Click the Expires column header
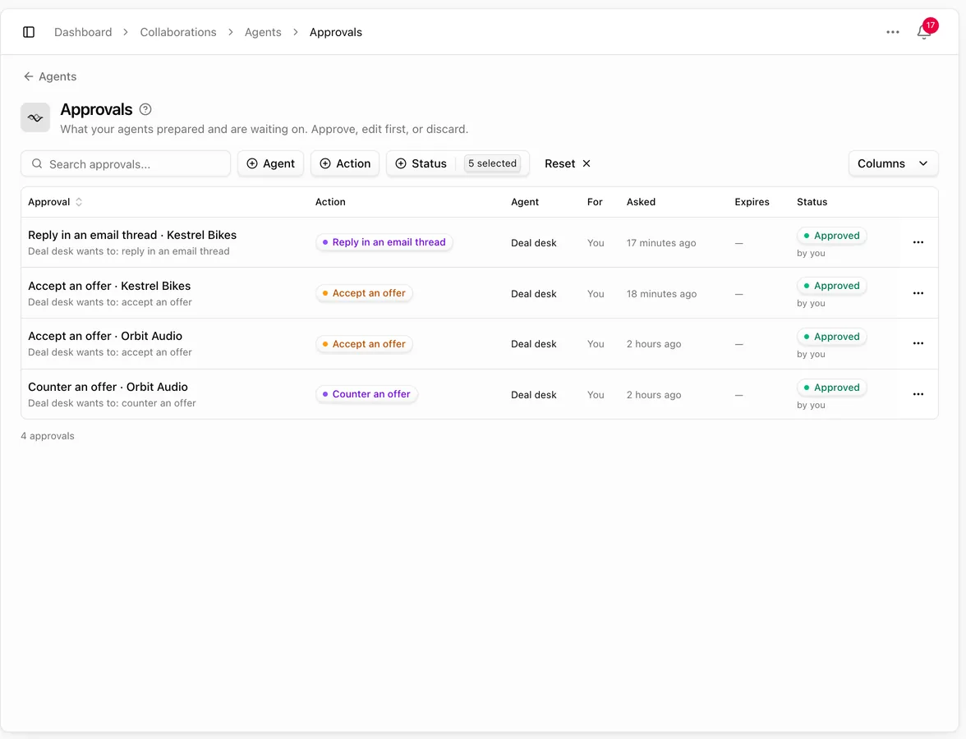This screenshot has width=966, height=739. pos(752,202)
